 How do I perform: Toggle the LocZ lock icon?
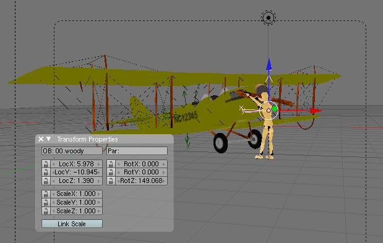pos(46,181)
